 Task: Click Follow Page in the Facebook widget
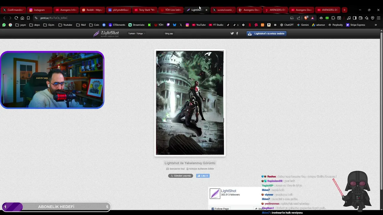pyautogui.click(x=220, y=209)
